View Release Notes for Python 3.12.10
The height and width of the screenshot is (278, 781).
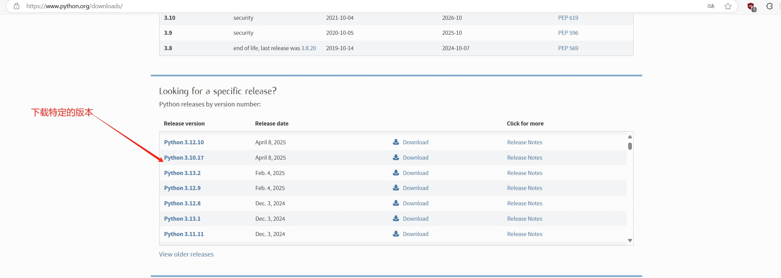tap(525, 142)
